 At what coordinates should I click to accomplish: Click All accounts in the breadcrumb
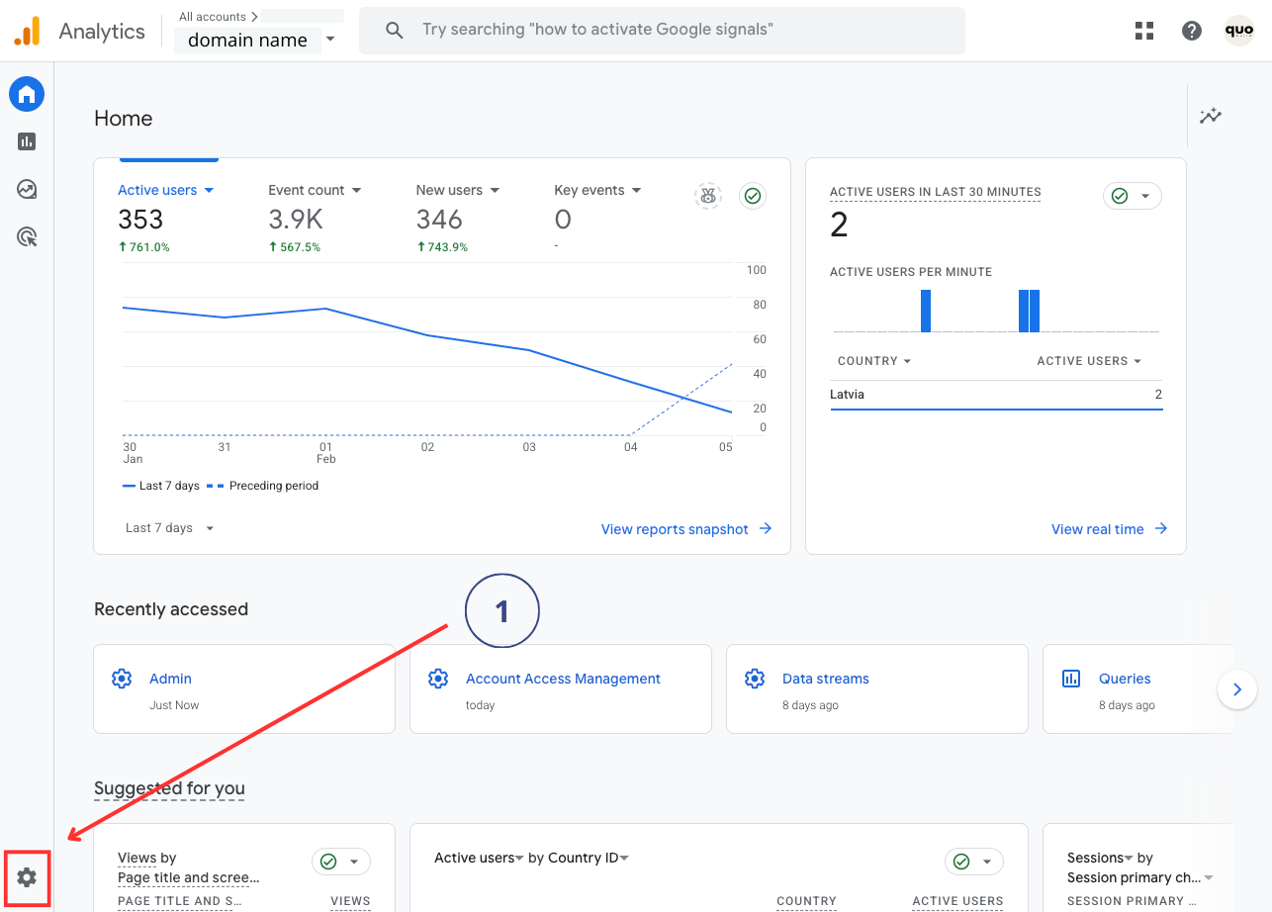pos(211,16)
